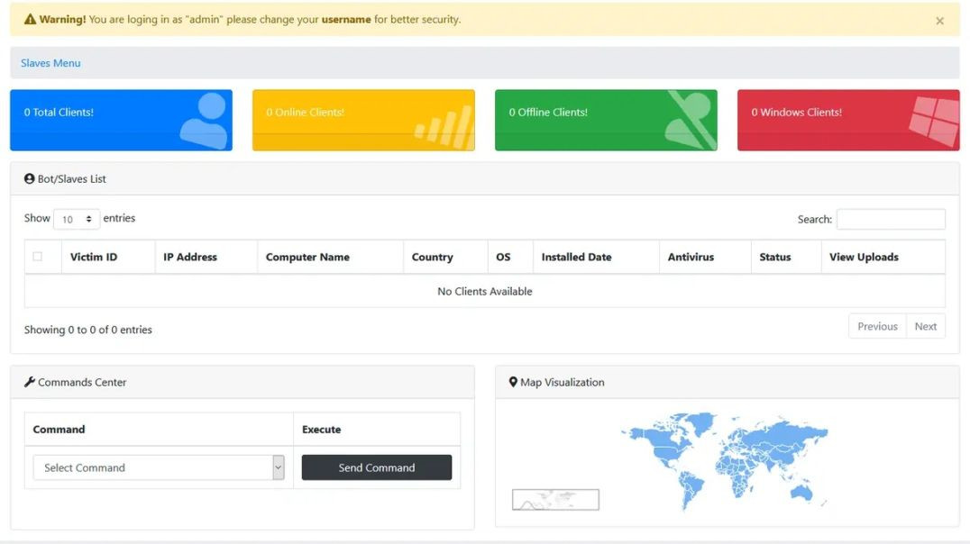This screenshot has height=544, width=970.
Task: Open the Slaves Menu
Action: point(50,62)
